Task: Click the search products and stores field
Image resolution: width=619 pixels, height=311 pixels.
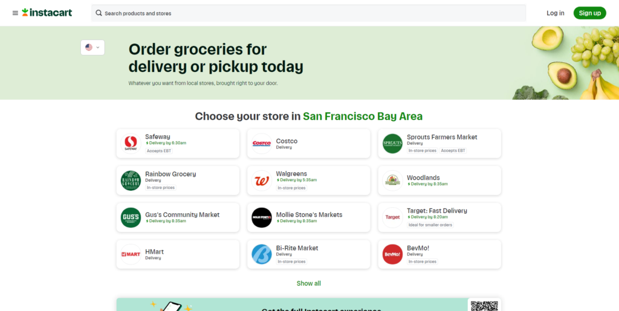Action: coord(308,13)
